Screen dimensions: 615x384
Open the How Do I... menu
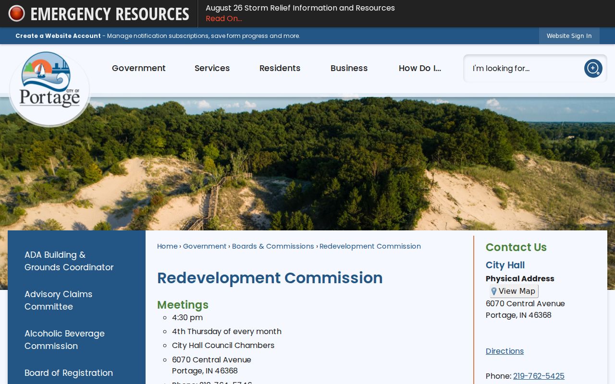tap(420, 68)
